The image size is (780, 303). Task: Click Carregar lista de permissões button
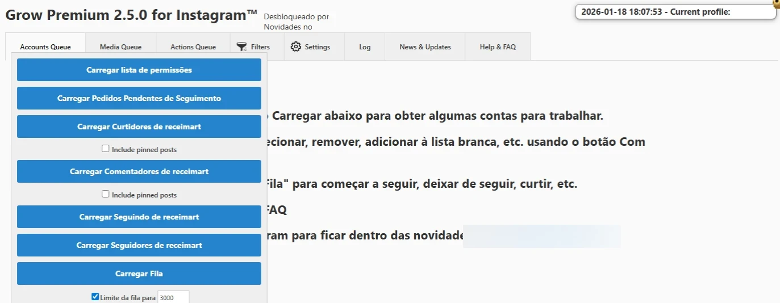click(x=139, y=70)
